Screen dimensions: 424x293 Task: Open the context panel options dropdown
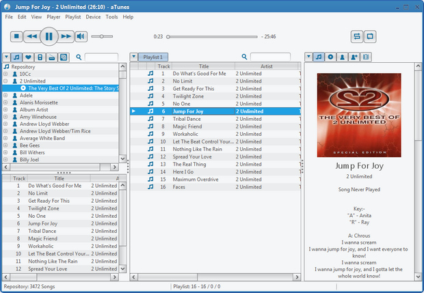click(x=308, y=57)
